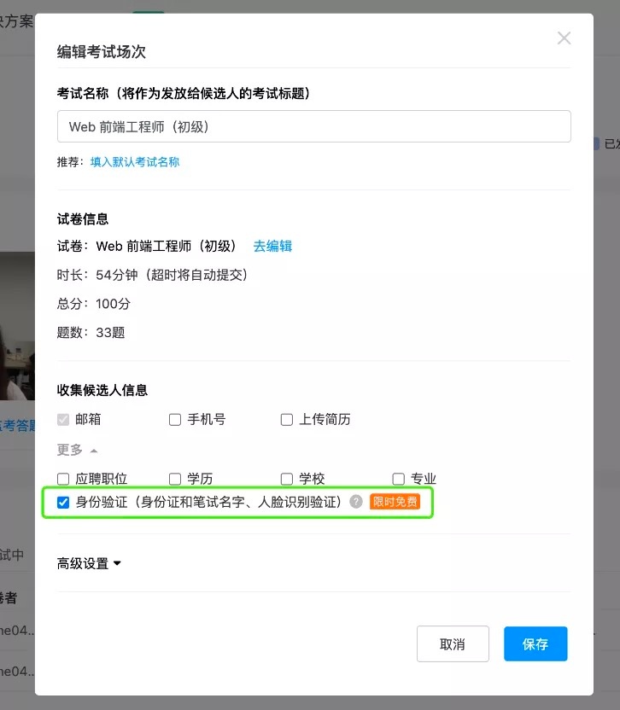Tick the 应聘职位 checkbox
Viewport: 620px width, 710px height.
pos(63,479)
